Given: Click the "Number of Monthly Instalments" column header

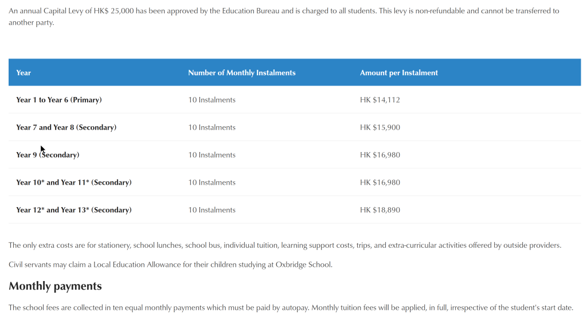Looking at the screenshot, I should tap(241, 73).
